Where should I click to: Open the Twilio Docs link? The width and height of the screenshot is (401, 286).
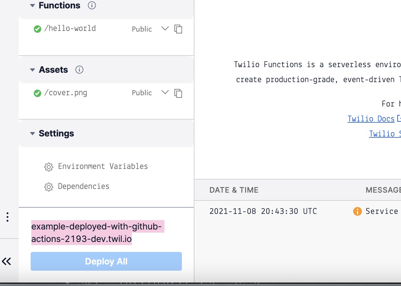(371, 119)
